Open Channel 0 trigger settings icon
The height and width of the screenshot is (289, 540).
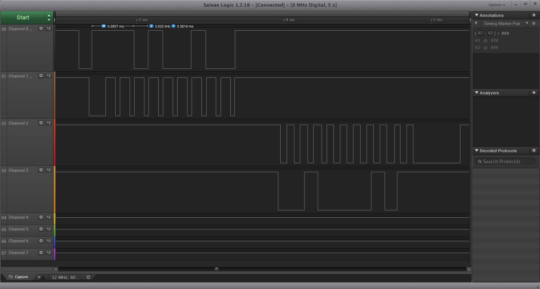pos(49,28)
